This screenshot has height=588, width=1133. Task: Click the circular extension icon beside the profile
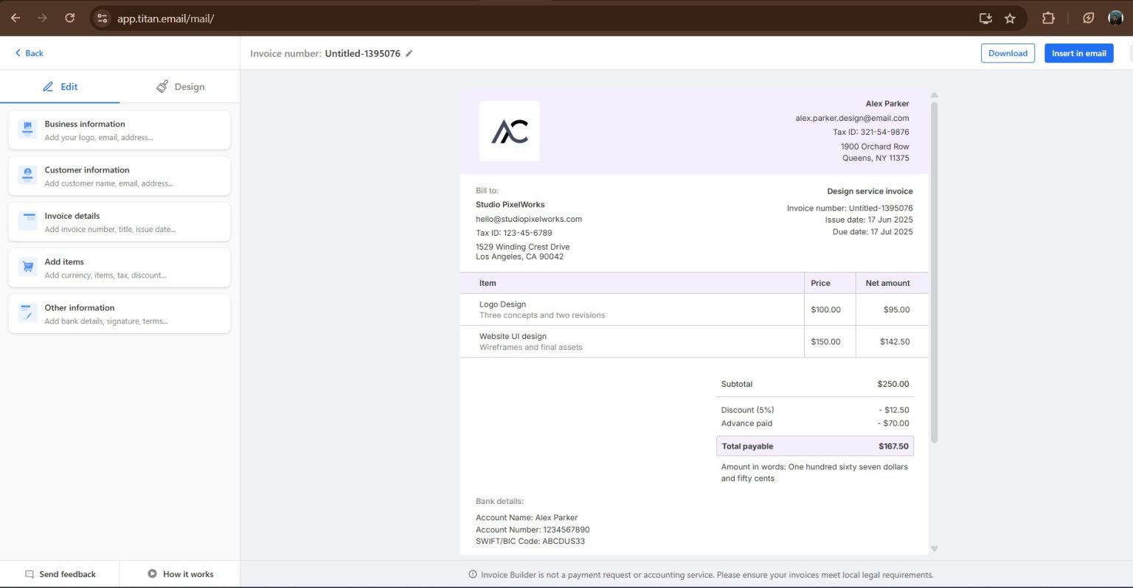coord(1088,18)
